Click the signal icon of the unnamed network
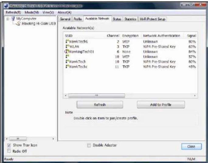The height and width of the screenshot is (163, 208). click(x=67, y=56)
